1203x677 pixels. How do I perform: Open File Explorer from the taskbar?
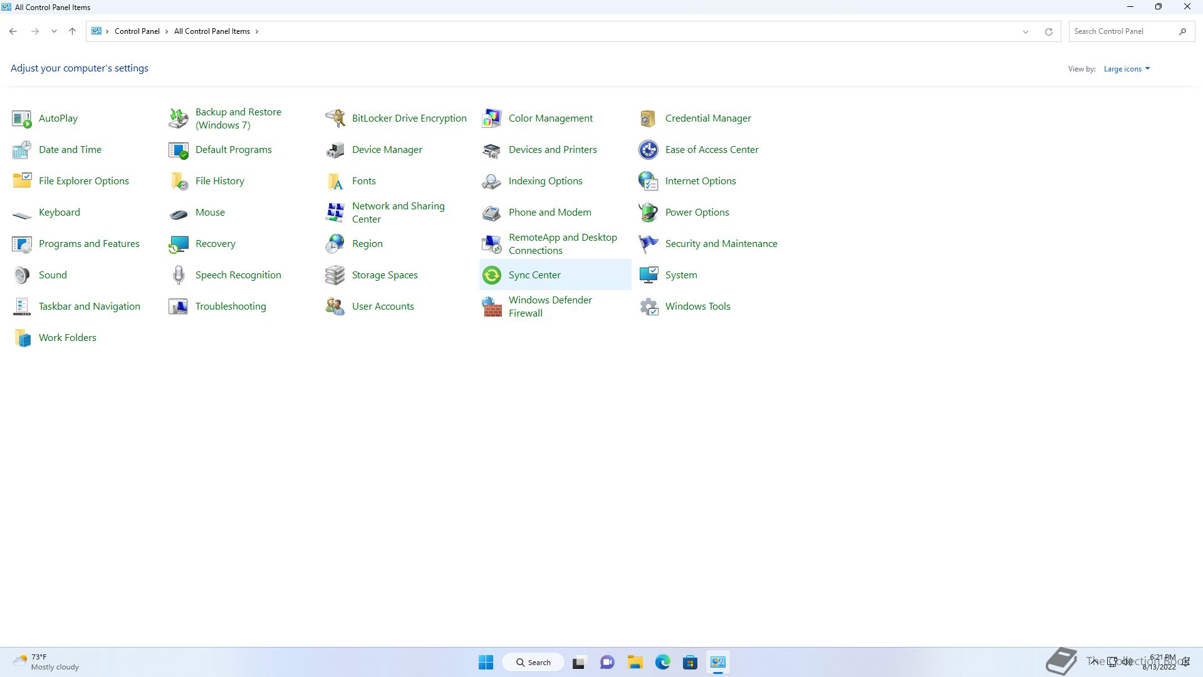tap(635, 662)
